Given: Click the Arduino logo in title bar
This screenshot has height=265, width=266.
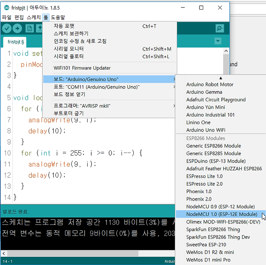Looking at the screenshot, I should pyautogui.click(x=7, y=8).
